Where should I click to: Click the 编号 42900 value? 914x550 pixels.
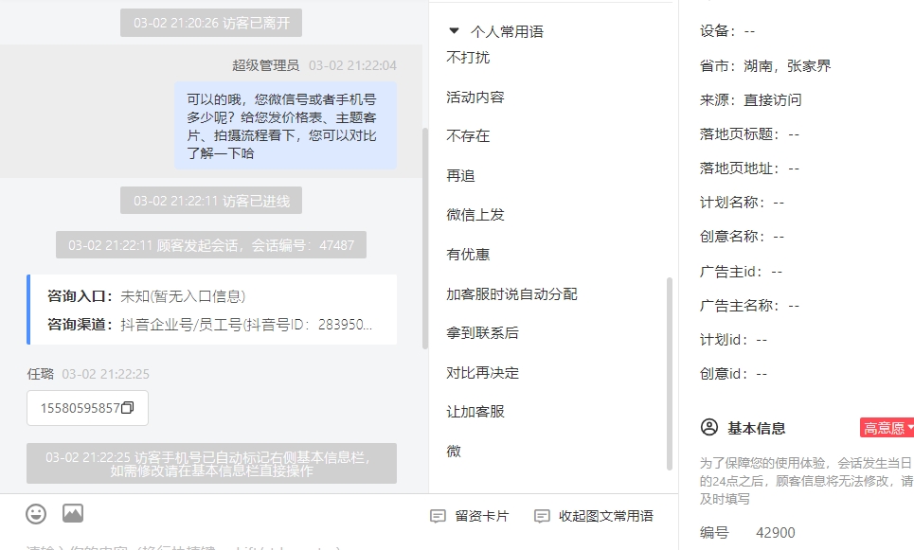click(776, 533)
